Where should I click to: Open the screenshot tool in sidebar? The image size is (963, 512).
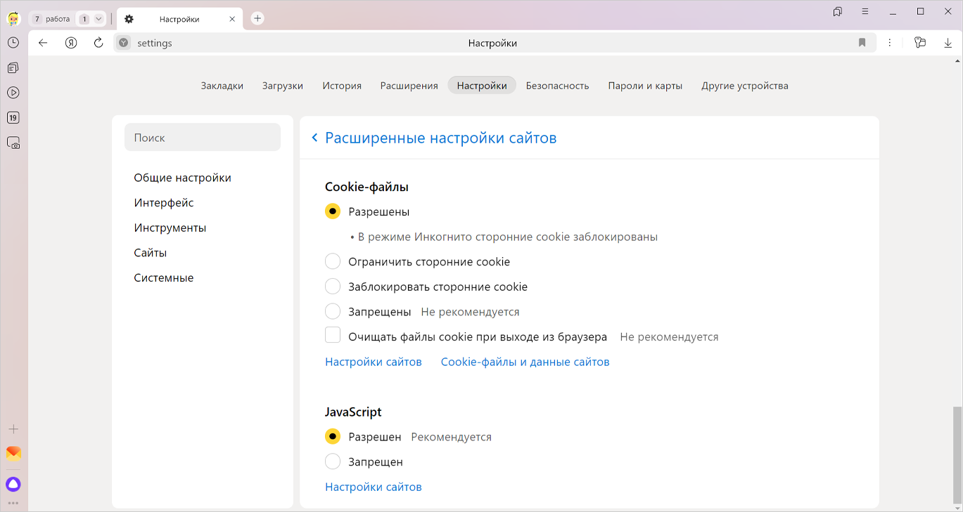point(13,143)
